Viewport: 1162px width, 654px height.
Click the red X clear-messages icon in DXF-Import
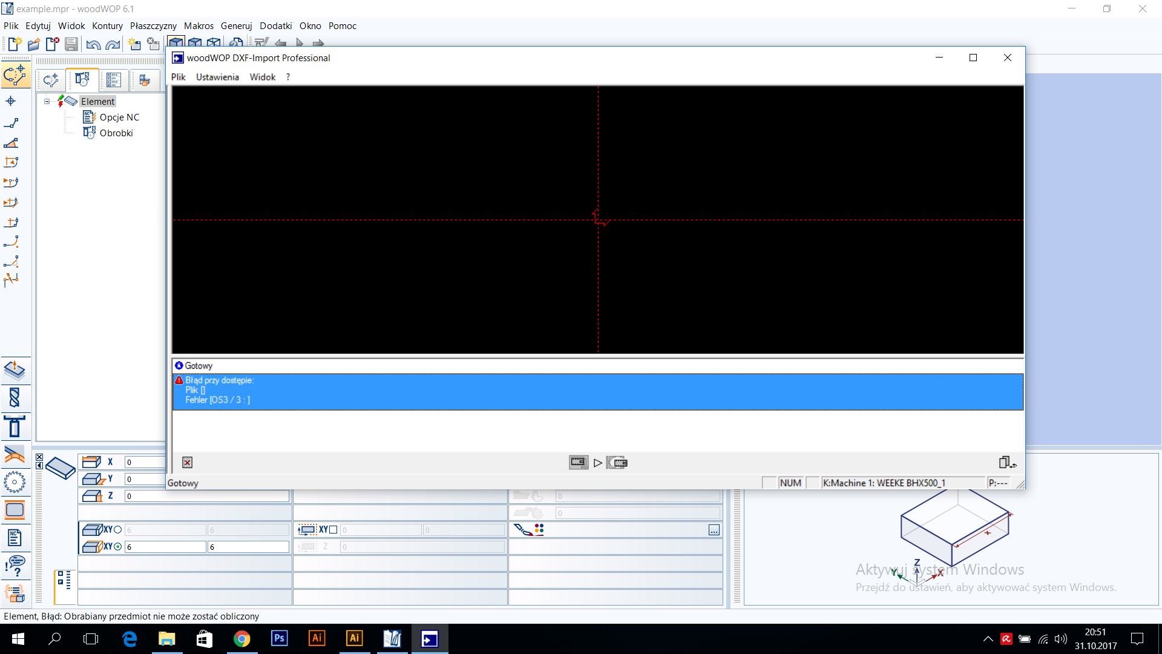(188, 463)
